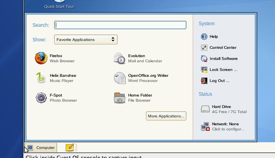275x158 pixels.
Task: Click the 'Network: None' text
Action: (226, 124)
